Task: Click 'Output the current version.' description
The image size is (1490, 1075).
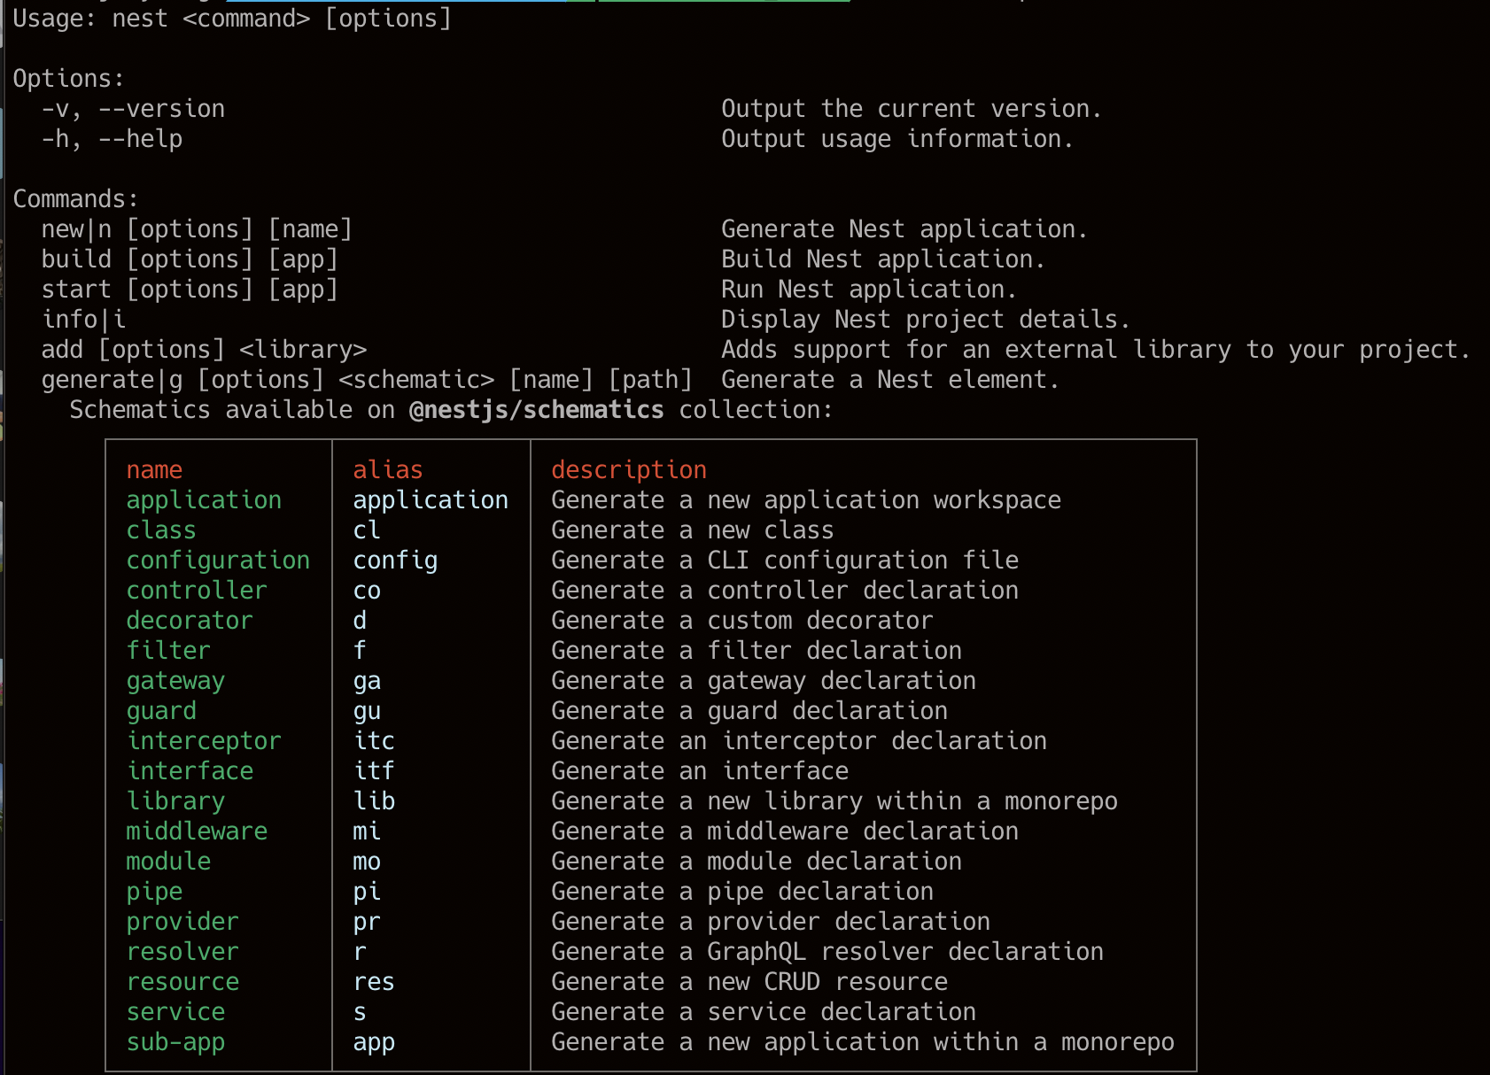Action: click(x=912, y=109)
